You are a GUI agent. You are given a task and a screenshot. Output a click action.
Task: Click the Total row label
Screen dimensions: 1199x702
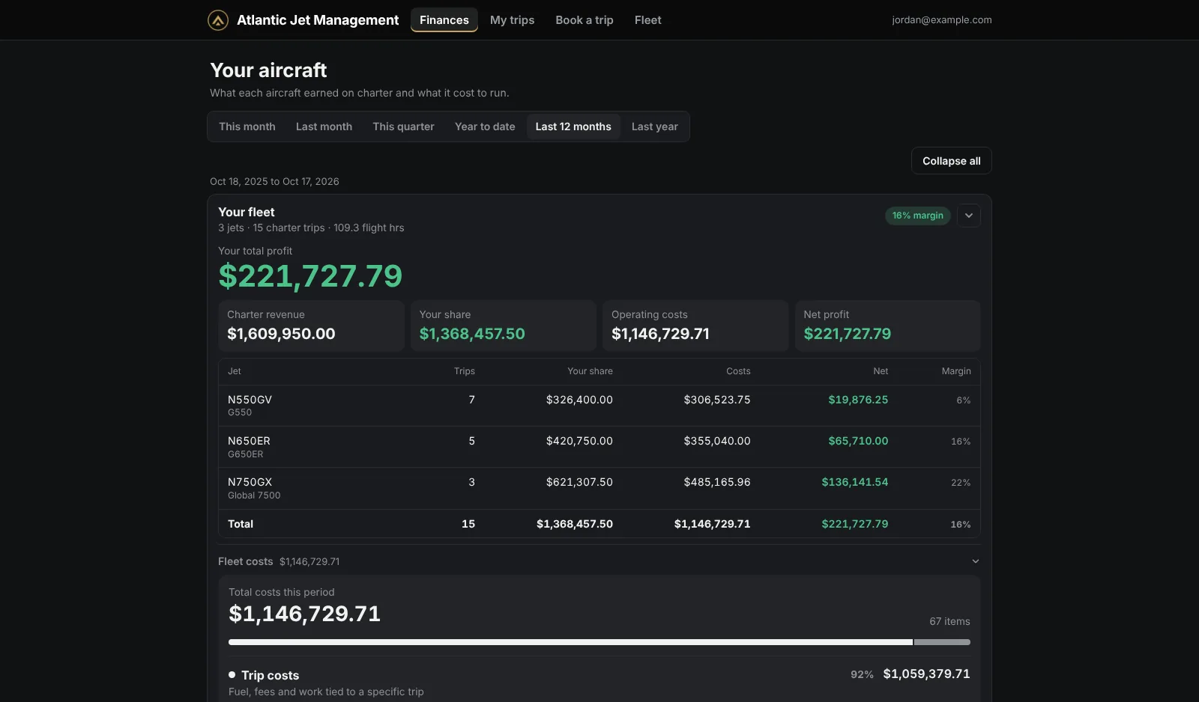tap(241, 524)
